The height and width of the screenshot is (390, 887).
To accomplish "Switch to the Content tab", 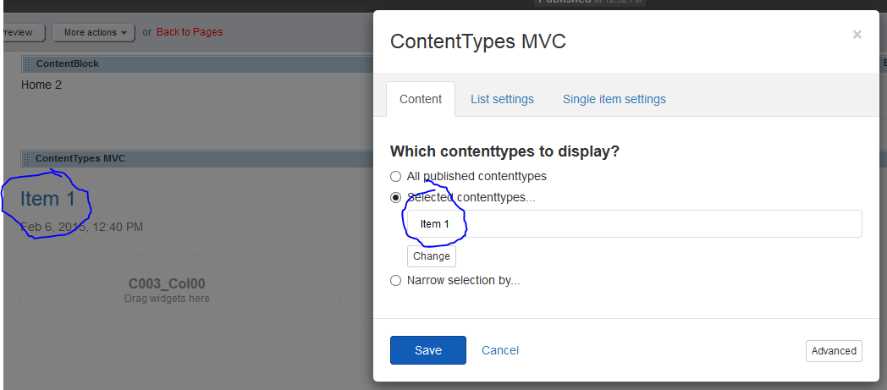I will pyautogui.click(x=421, y=100).
